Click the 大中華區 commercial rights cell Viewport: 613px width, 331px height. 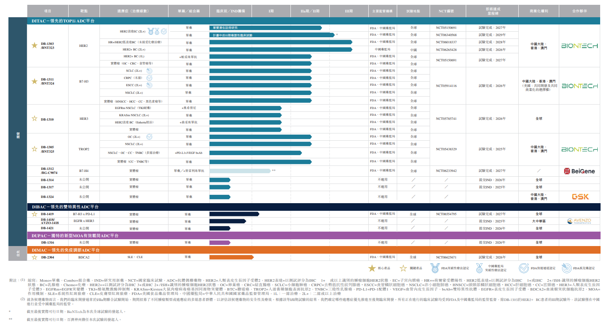(x=539, y=221)
